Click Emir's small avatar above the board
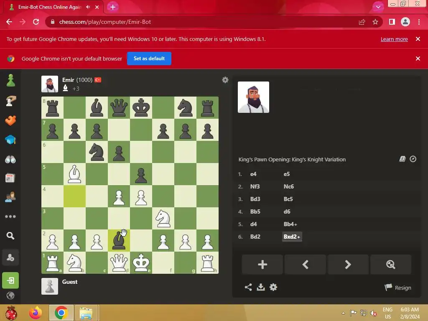 50,84
